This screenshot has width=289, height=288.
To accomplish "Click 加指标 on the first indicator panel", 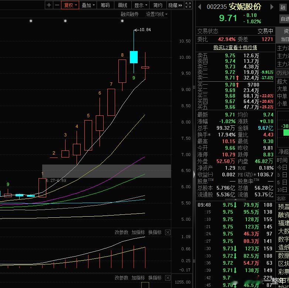I will [x=138, y=233].
